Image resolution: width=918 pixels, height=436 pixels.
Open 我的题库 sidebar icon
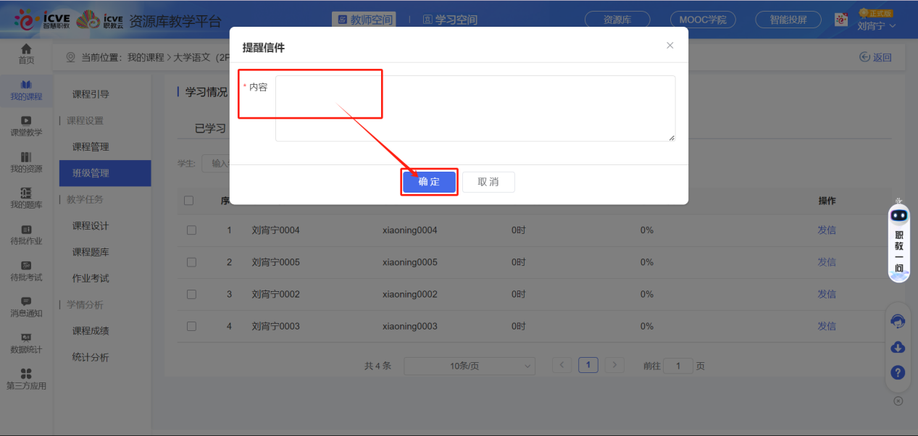(x=26, y=198)
